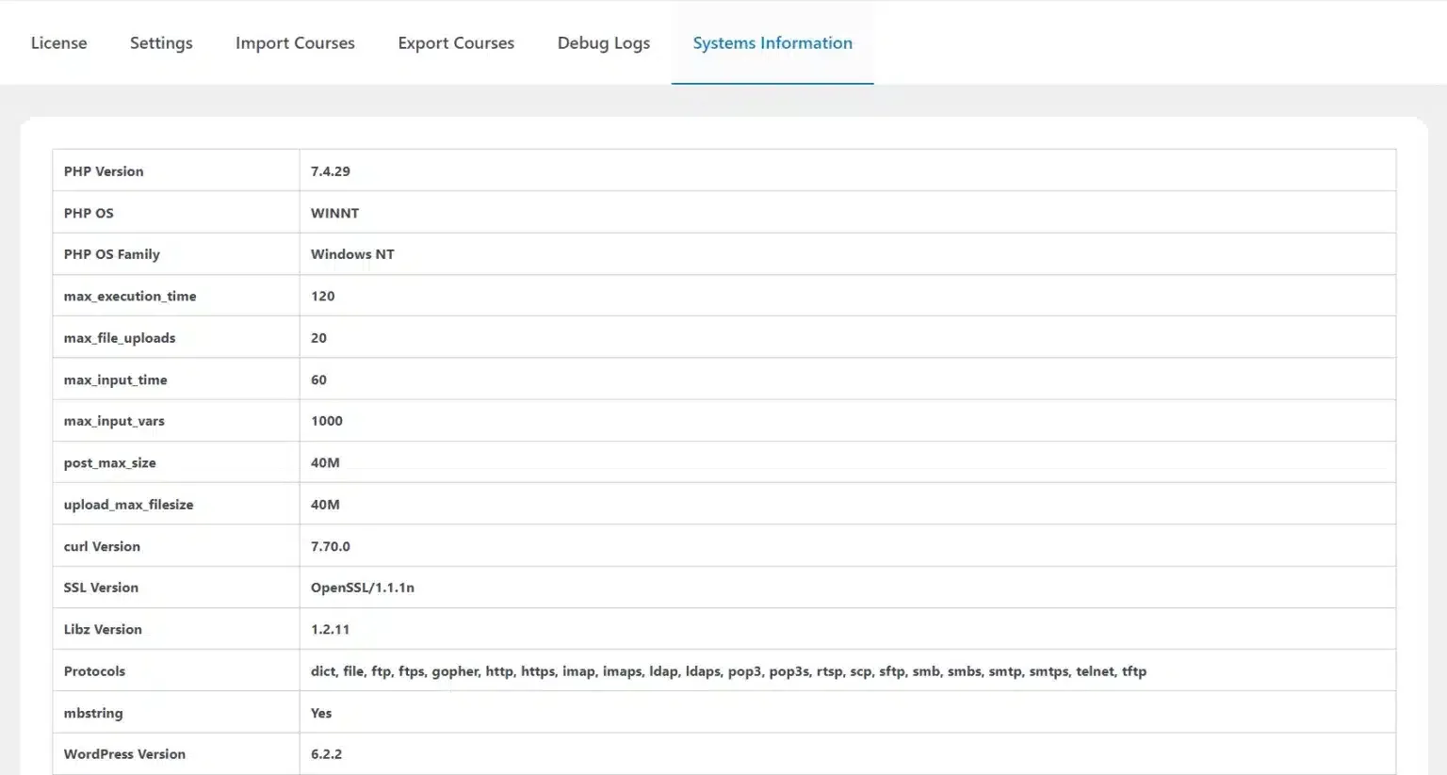
Task: Switch to the Import Courses tab
Action: point(295,42)
